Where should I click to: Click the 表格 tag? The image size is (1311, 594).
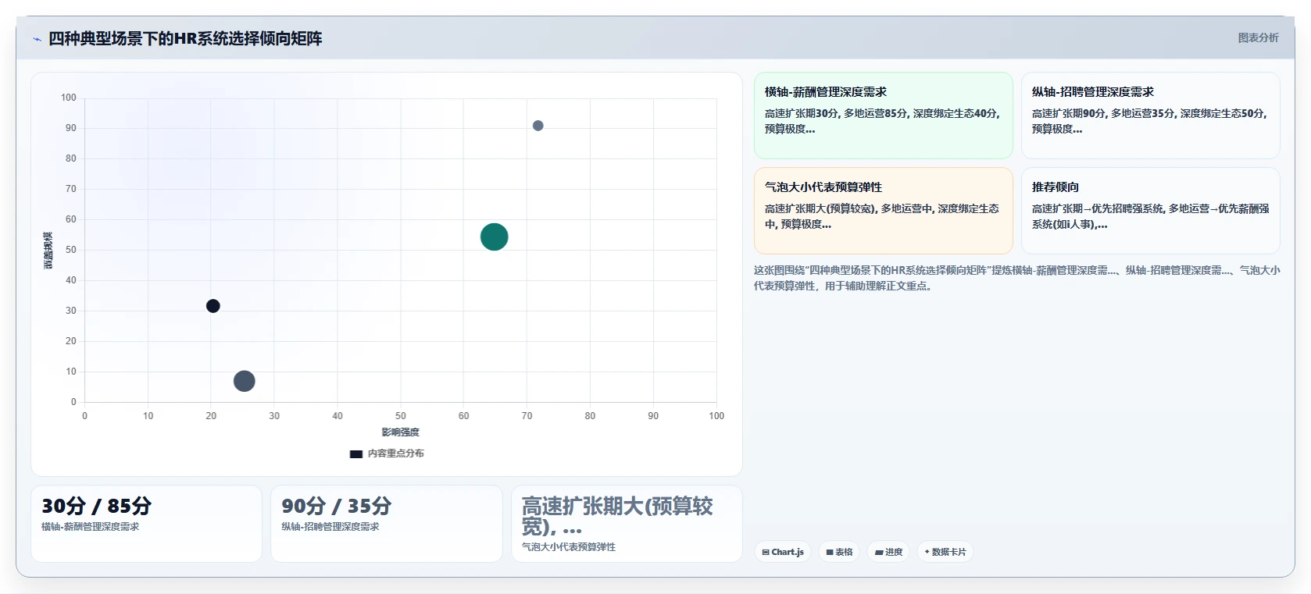[839, 552]
